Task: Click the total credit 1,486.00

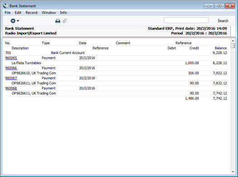Action: click(192, 98)
